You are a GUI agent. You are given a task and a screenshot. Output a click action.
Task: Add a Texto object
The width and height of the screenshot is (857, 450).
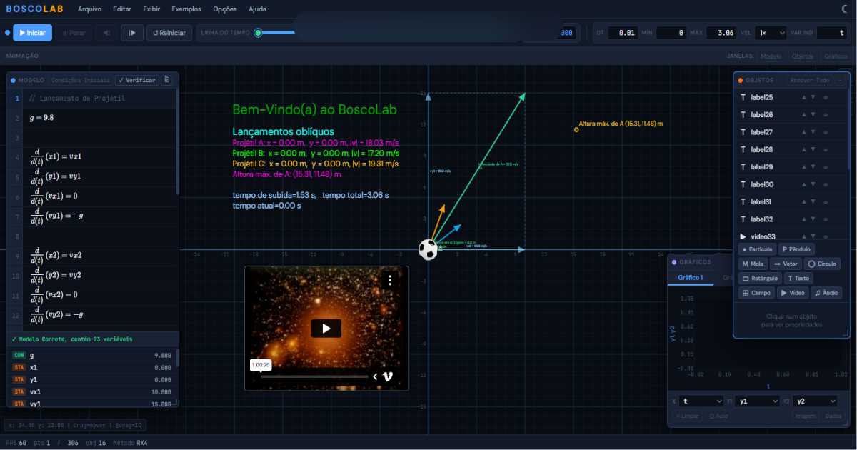click(798, 279)
